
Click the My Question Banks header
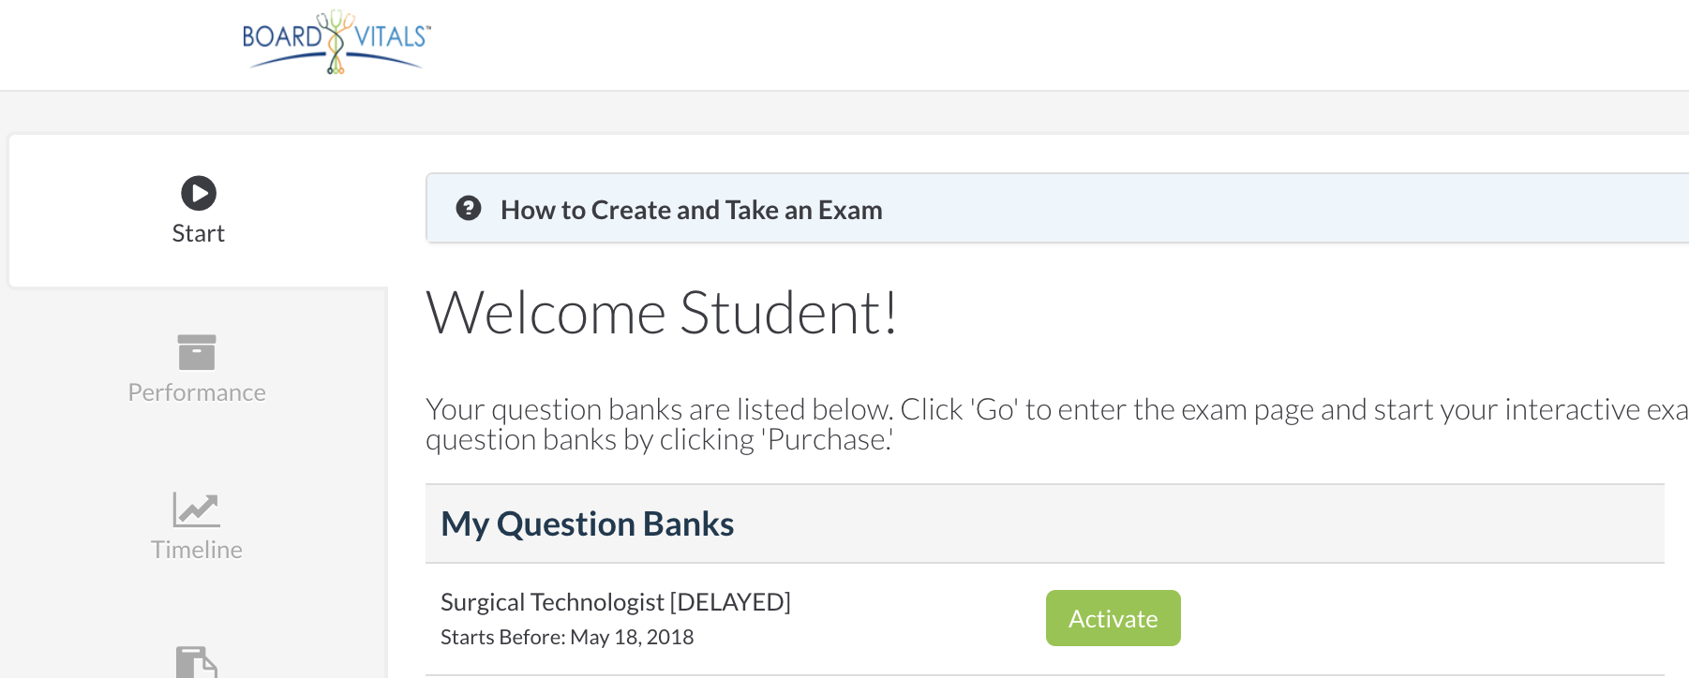tap(588, 523)
